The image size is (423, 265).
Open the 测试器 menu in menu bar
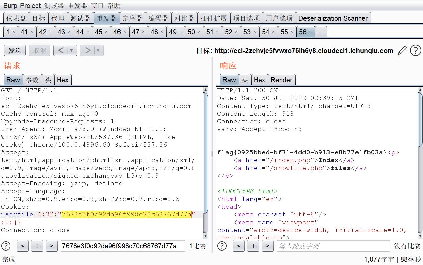[54, 6]
